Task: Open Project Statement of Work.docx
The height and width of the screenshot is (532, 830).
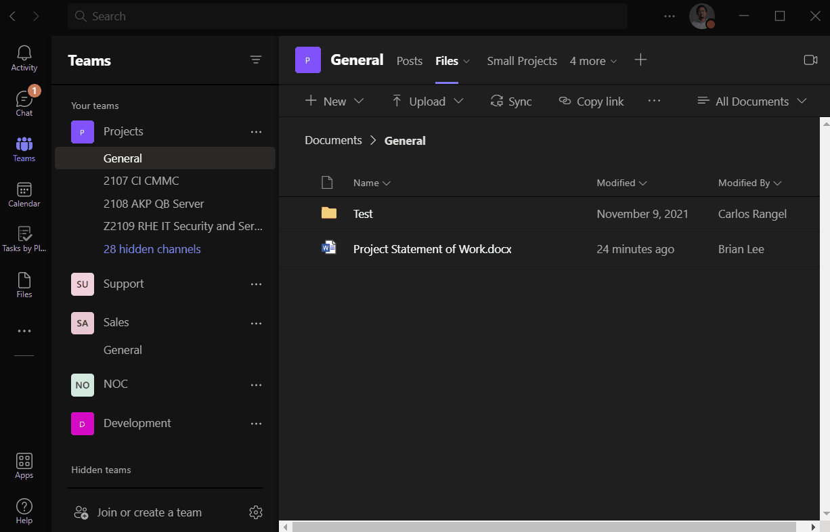Action: pos(432,249)
